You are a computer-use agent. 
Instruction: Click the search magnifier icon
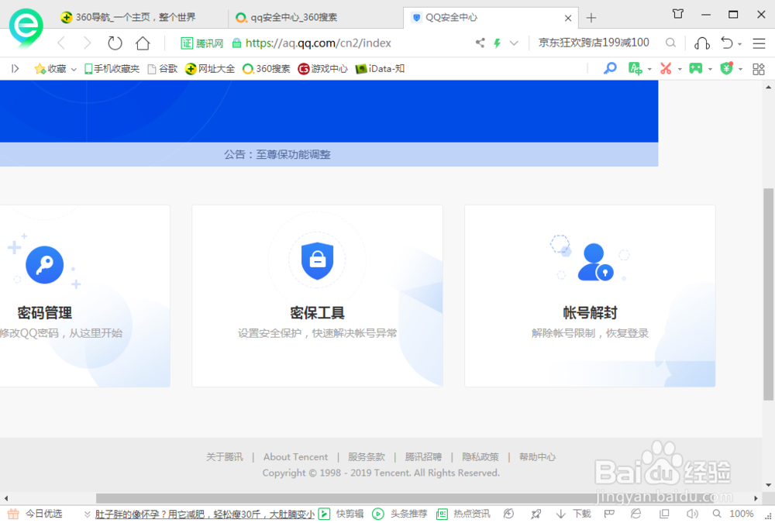(670, 43)
